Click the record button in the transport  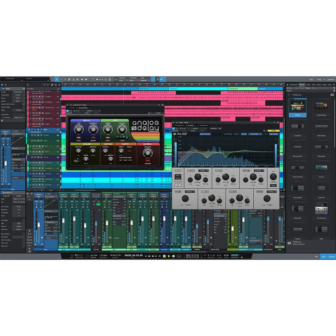[x=174, y=256]
